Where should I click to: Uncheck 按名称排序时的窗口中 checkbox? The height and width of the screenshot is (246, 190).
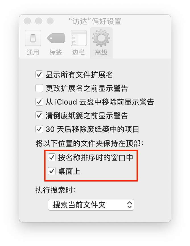pyautogui.click(x=52, y=158)
